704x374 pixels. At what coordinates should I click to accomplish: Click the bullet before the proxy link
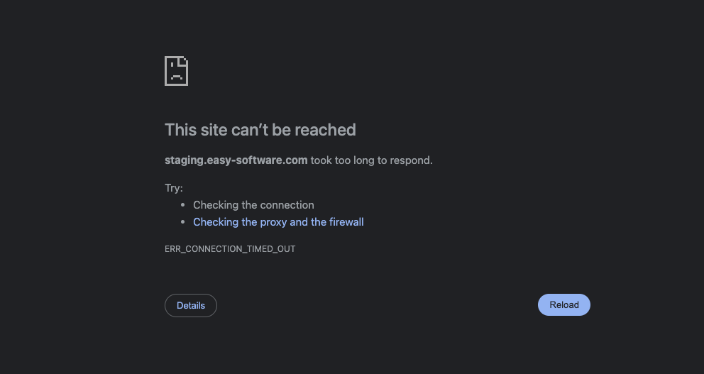tap(182, 222)
